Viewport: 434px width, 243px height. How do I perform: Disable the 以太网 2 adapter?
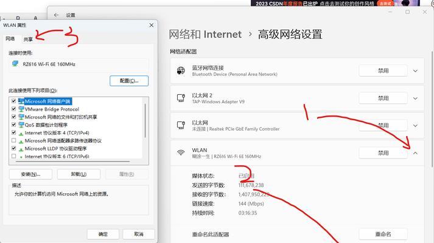click(x=383, y=98)
